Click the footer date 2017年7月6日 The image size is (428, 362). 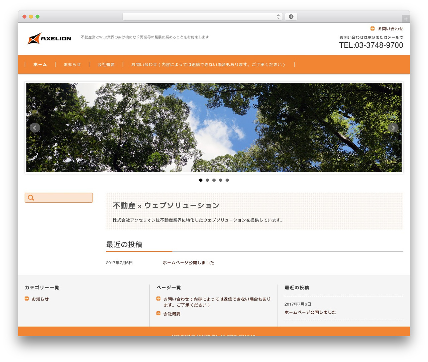coord(298,304)
